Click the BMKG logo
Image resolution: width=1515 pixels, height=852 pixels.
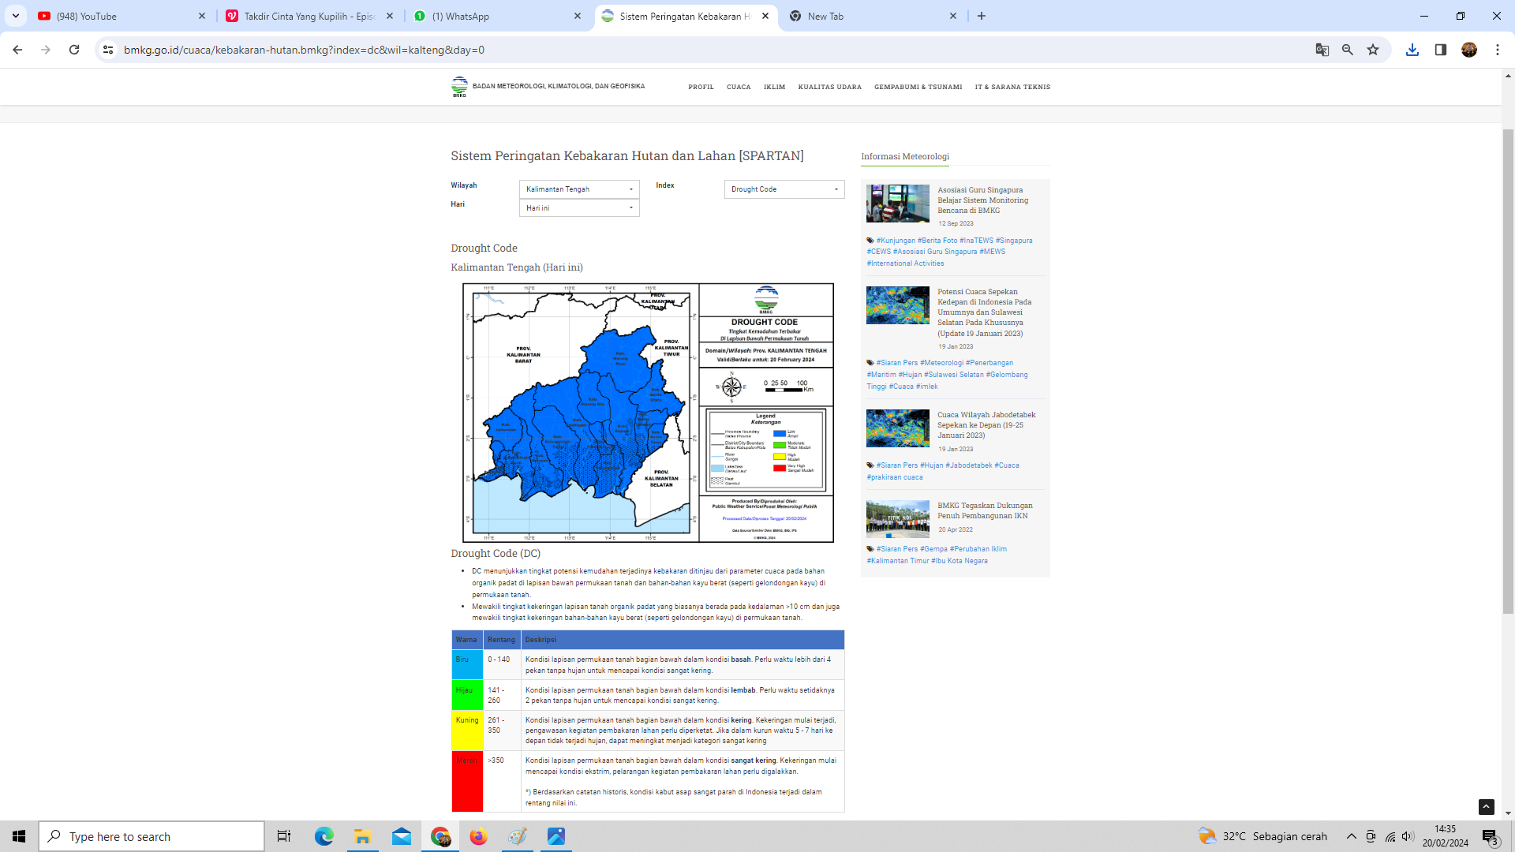pyautogui.click(x=459, y=87)
